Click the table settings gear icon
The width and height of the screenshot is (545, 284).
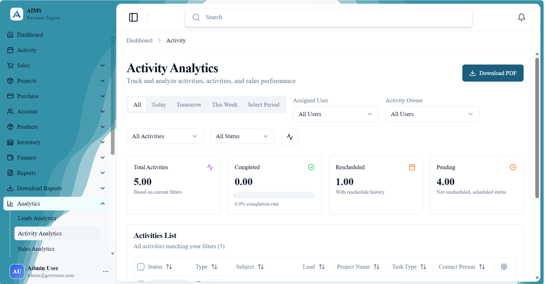[504, 267]
